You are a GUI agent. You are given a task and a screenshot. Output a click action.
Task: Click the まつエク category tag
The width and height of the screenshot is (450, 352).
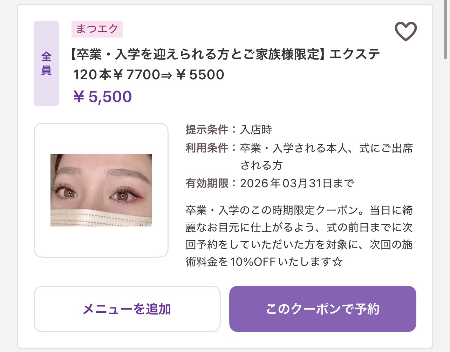point(97,29)
